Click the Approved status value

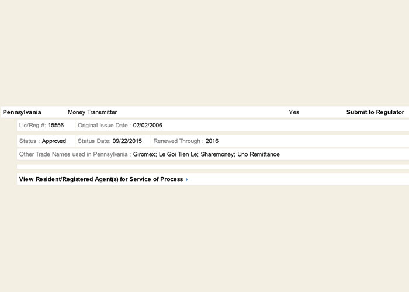tap(54, 141)
